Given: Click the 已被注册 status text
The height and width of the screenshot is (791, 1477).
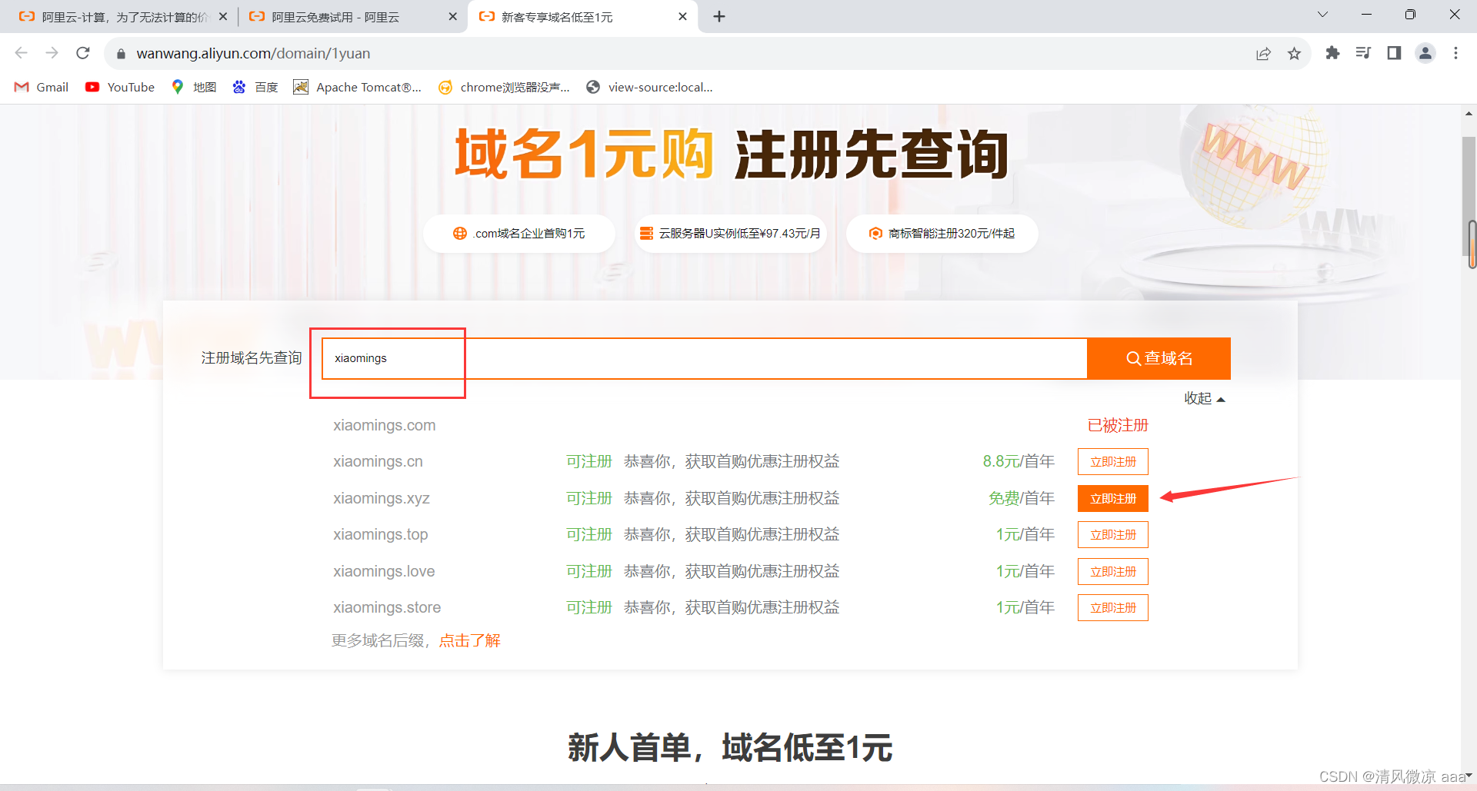Looking at the screenshot, I should [x=1117, y=425].
